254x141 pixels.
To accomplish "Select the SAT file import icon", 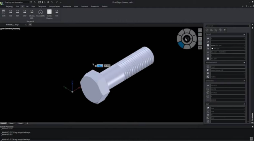I will click(x=11, y=12).
